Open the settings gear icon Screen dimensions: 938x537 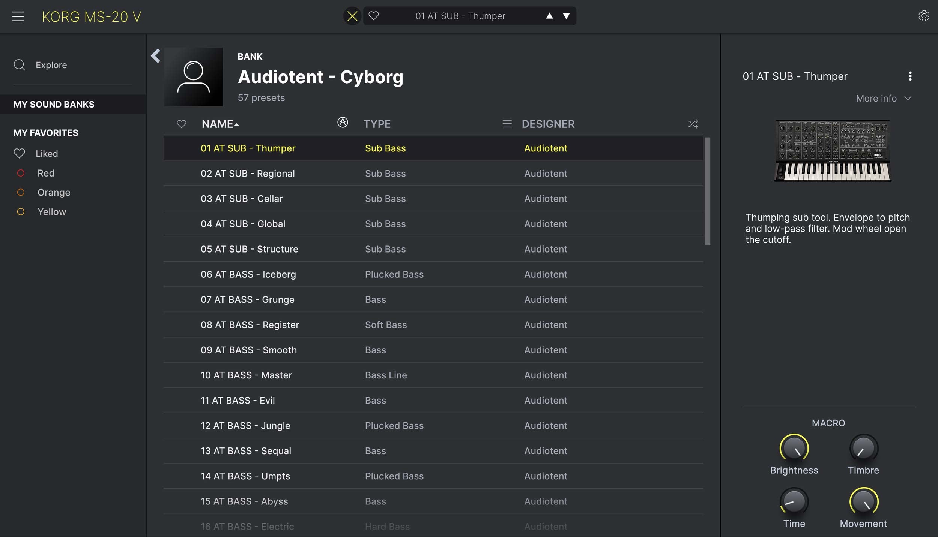pyautogui.click(x=923, y=16)
